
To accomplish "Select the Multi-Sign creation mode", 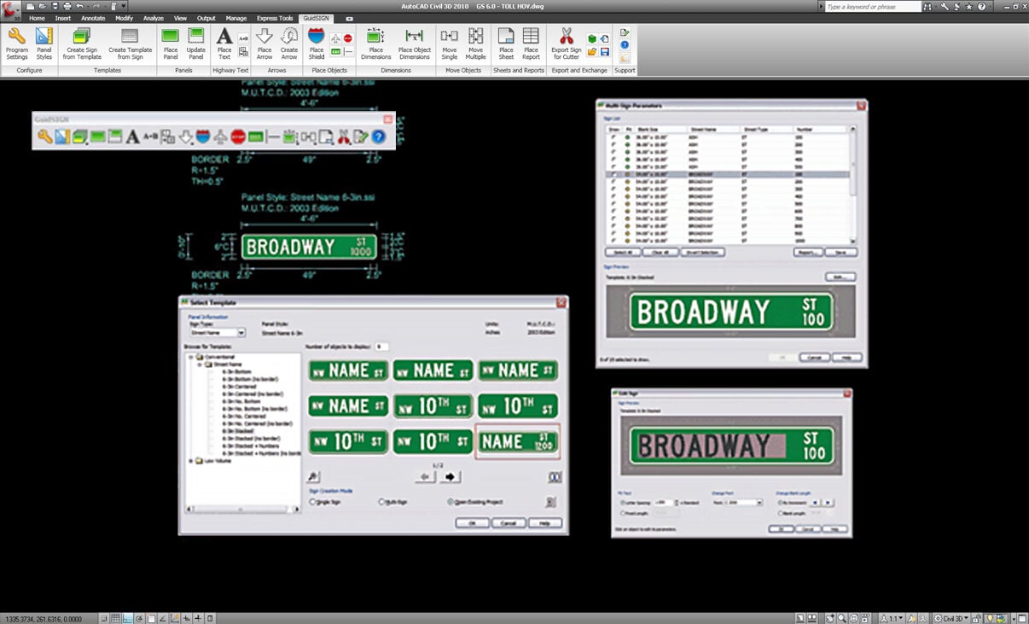I will tap(381, 502).
